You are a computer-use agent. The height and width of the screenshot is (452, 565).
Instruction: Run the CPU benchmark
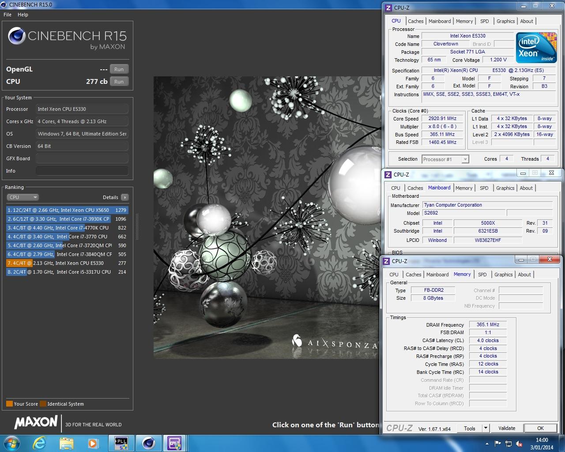[x=119, y=82]
